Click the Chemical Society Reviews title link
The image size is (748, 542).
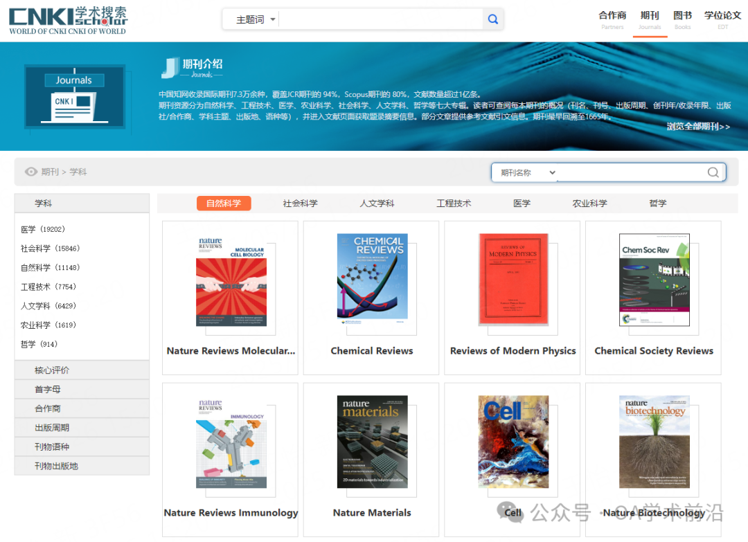(x=654, y=351)
